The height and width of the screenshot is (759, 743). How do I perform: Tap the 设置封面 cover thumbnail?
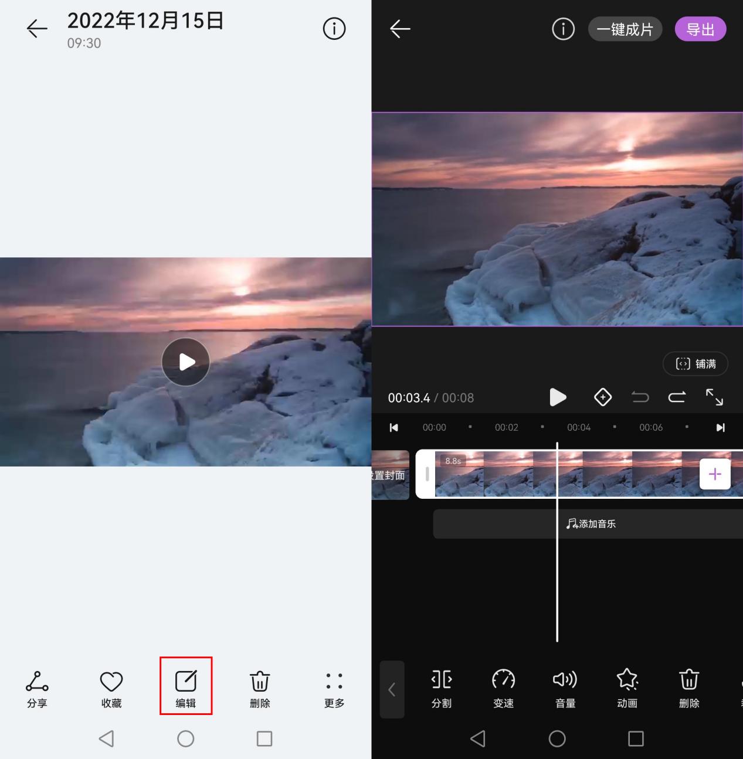coord(391,475)
